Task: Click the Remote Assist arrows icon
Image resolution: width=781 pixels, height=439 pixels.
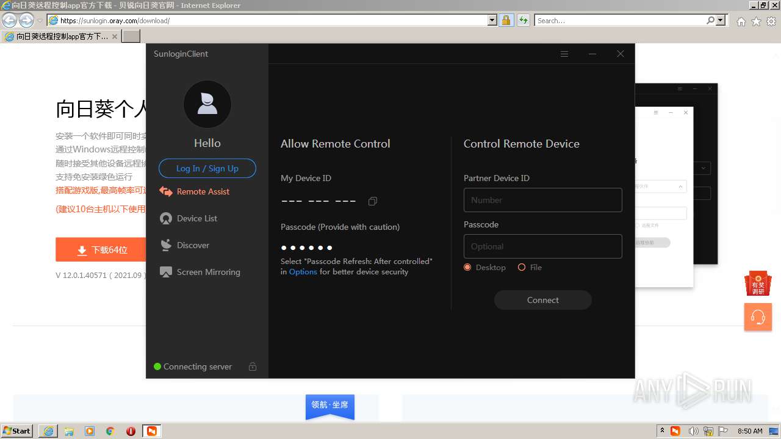Action: [165, 191]
